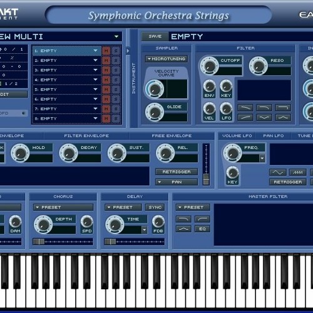Open delay TIME value dropdown arrow
Screen dimensions: 313x313
pyautogui.click(x=145, y=230)
